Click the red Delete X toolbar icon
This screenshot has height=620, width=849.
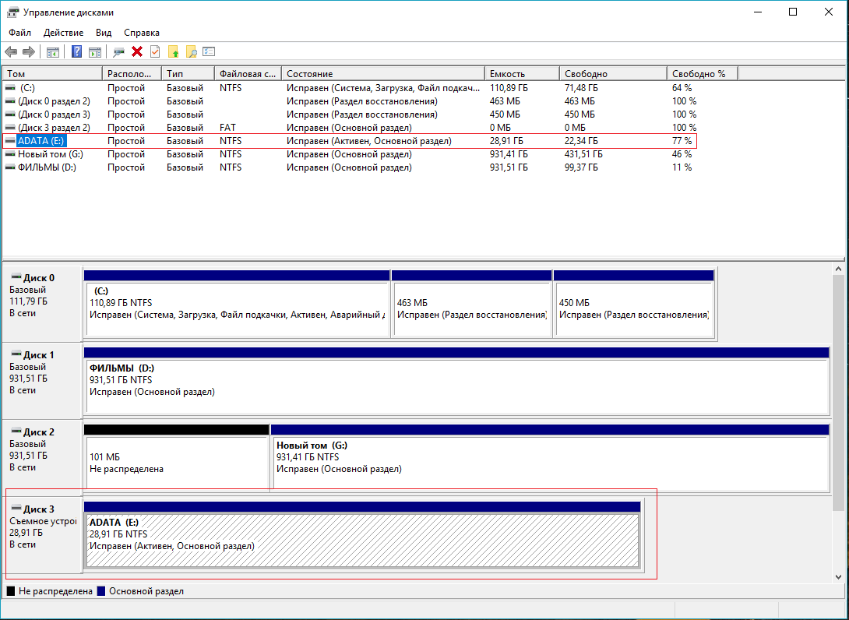point(137,52)
